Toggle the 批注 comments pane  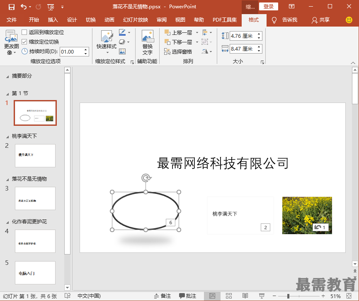tap(187, 296)
